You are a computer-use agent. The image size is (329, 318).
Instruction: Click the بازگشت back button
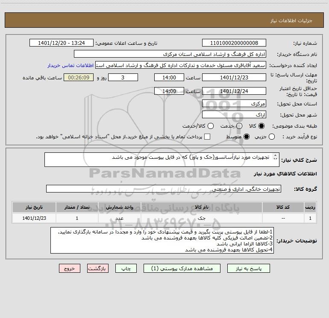click(98, 268)
